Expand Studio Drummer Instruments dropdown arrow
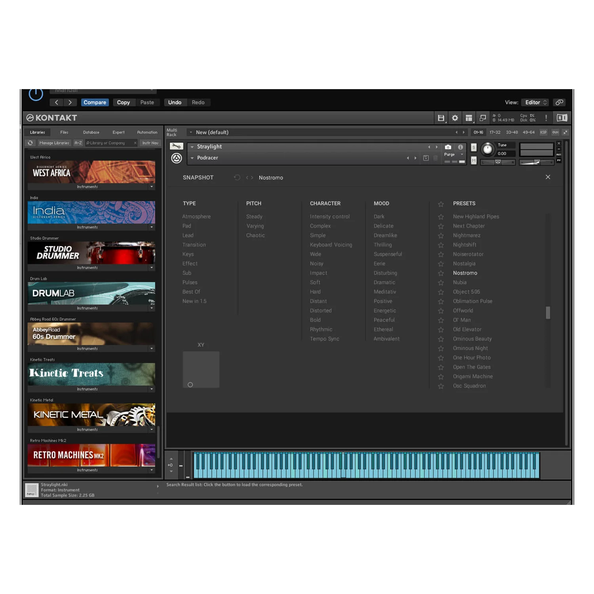Image resolution: width=594 pixels, height=594 pixels. (151, 268)
